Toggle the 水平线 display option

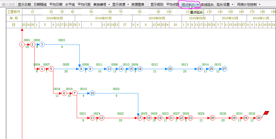point(70,4)
